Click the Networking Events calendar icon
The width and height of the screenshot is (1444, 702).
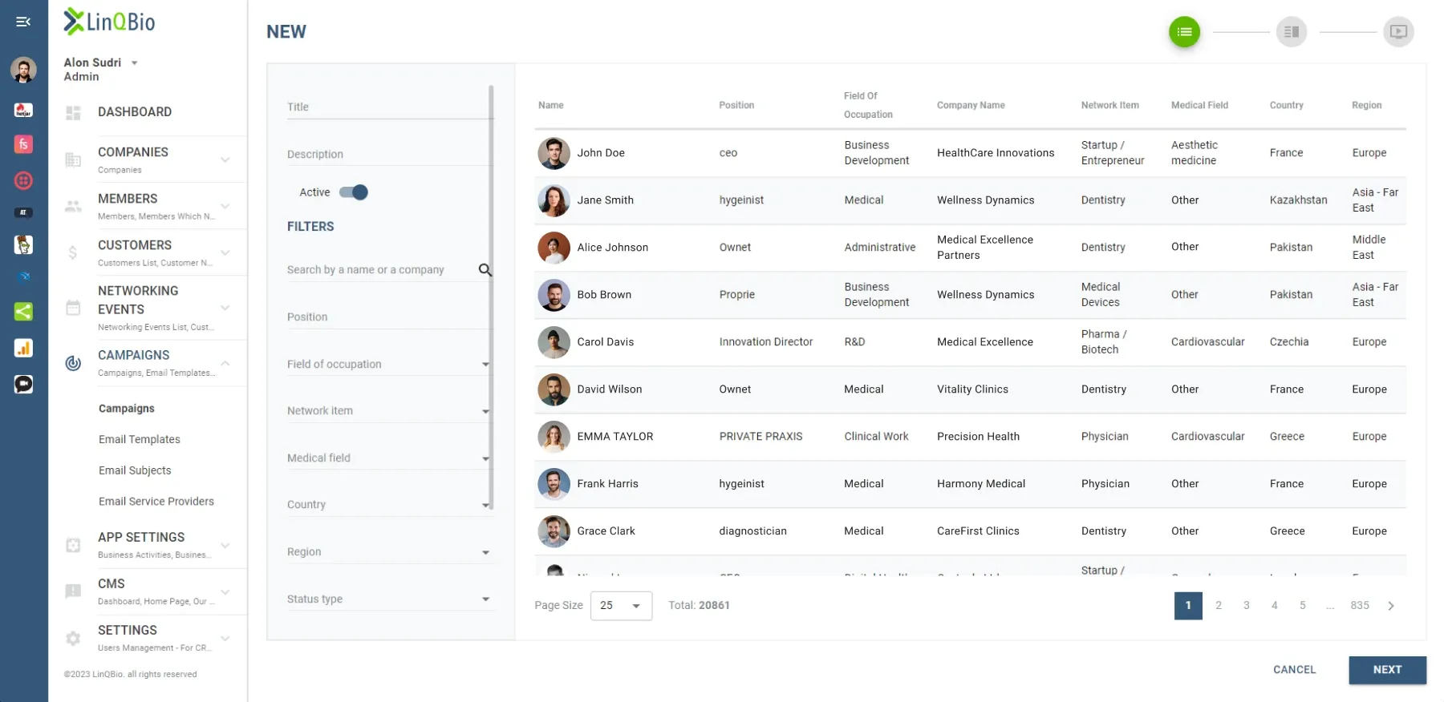[x=73, y=308]
